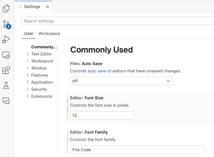Click the Font Size input field

point(102,115)
